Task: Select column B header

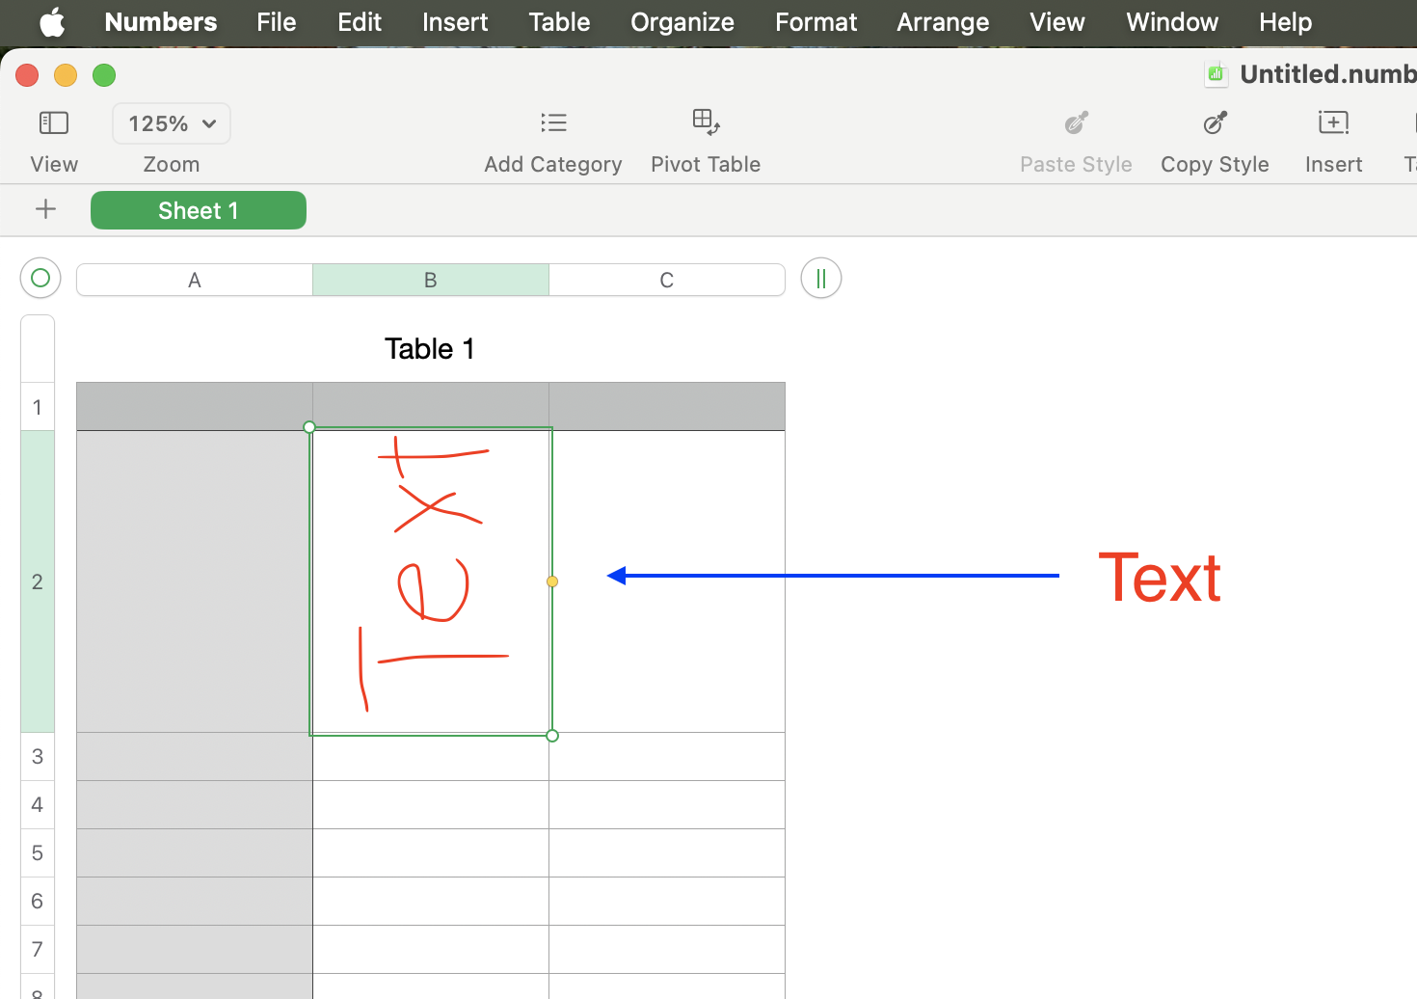Action: coord(431,280)
